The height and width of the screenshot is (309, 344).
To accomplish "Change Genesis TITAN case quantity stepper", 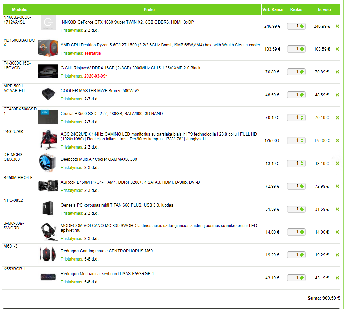I will click(302, 209).
